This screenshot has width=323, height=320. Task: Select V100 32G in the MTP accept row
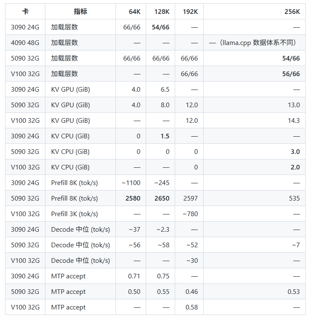point(25,307)
